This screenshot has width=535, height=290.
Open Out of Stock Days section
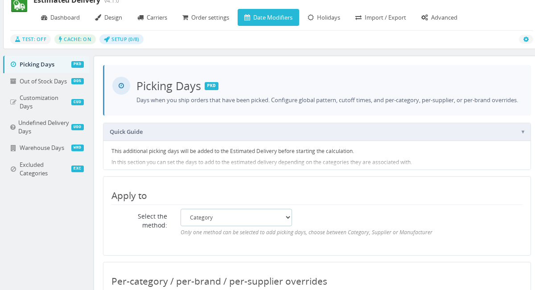point(46,81)
